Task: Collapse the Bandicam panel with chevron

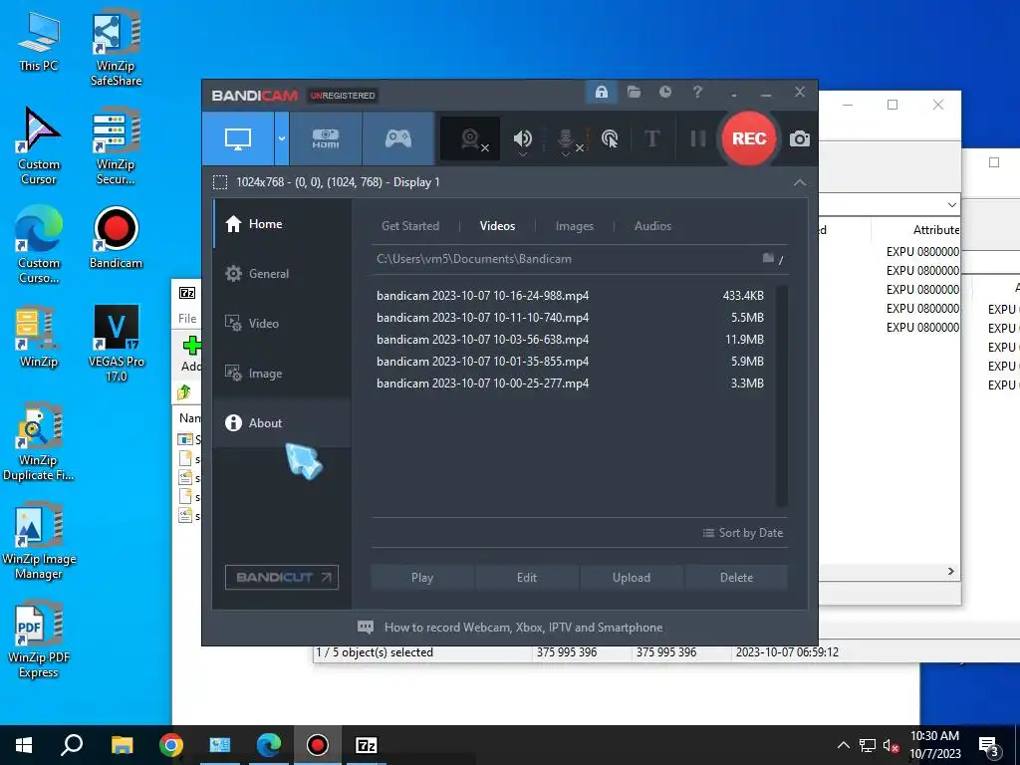Action: (x=800, y=183)
